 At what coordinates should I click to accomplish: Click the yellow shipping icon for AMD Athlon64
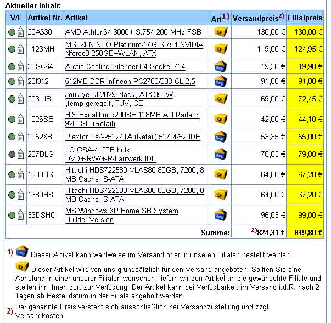(x=220, y=32)
